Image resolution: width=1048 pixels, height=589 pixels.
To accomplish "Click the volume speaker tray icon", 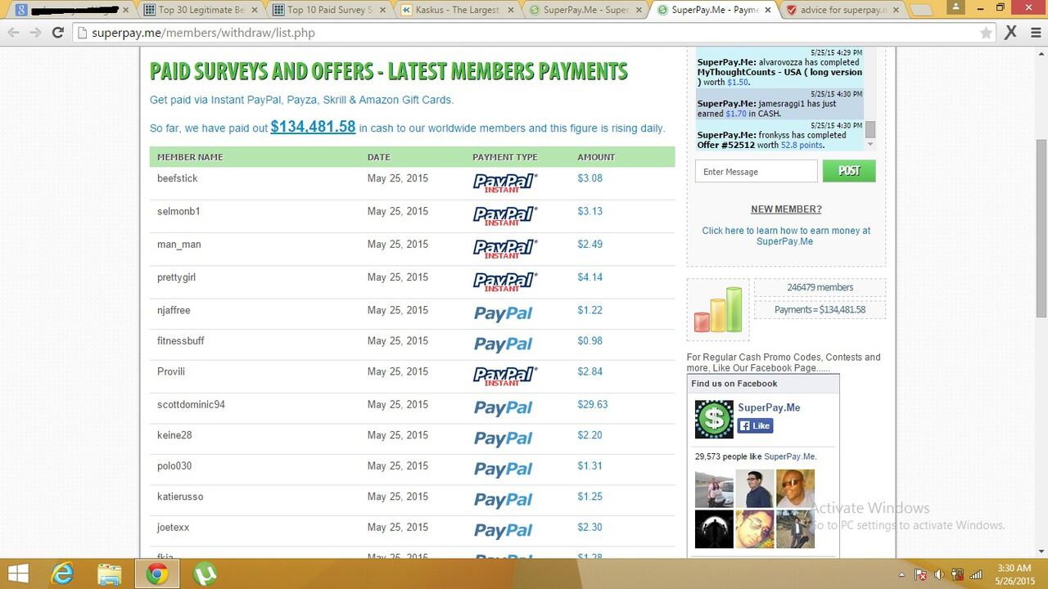I will [939, 574].
